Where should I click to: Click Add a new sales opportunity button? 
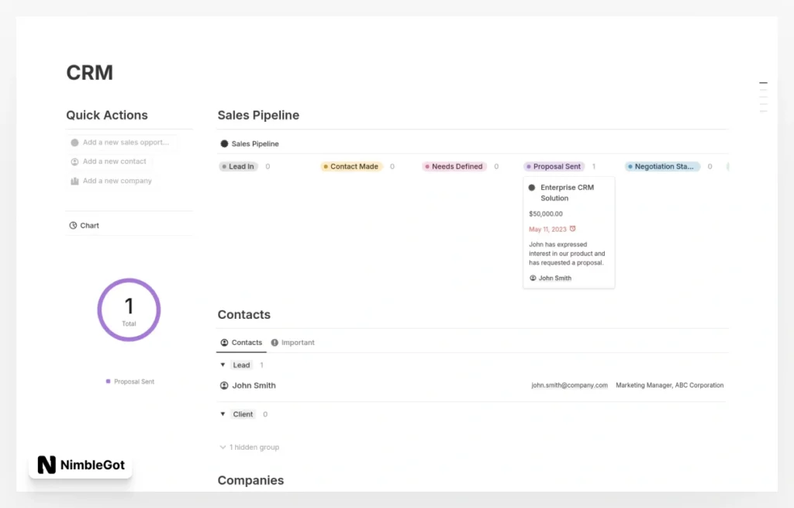122,143
